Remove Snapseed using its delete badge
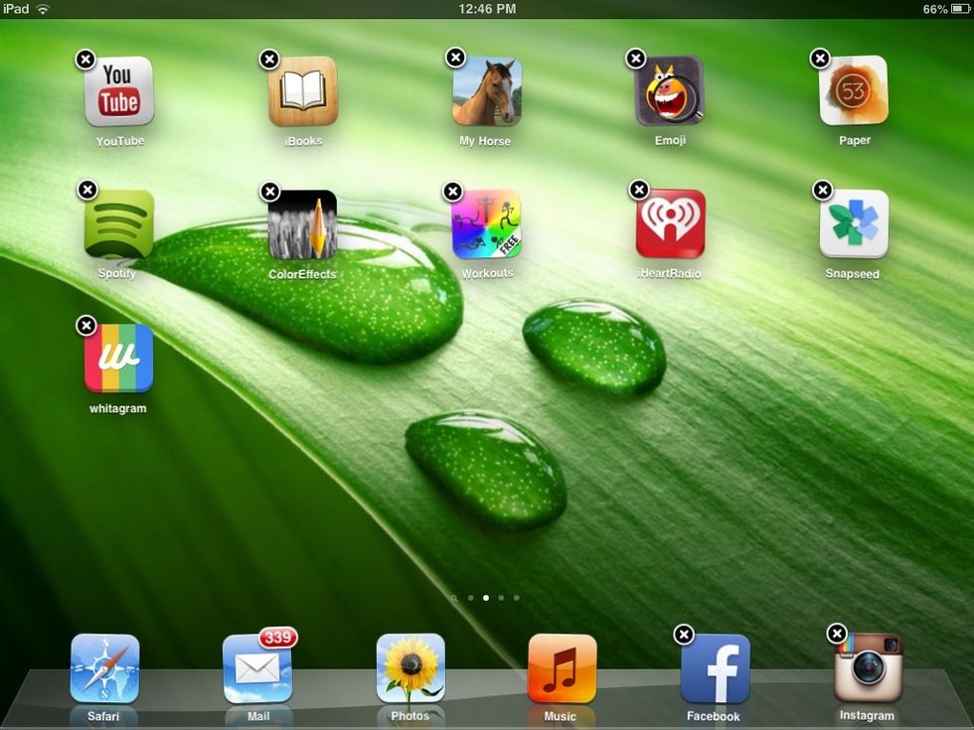 (822, 189)
